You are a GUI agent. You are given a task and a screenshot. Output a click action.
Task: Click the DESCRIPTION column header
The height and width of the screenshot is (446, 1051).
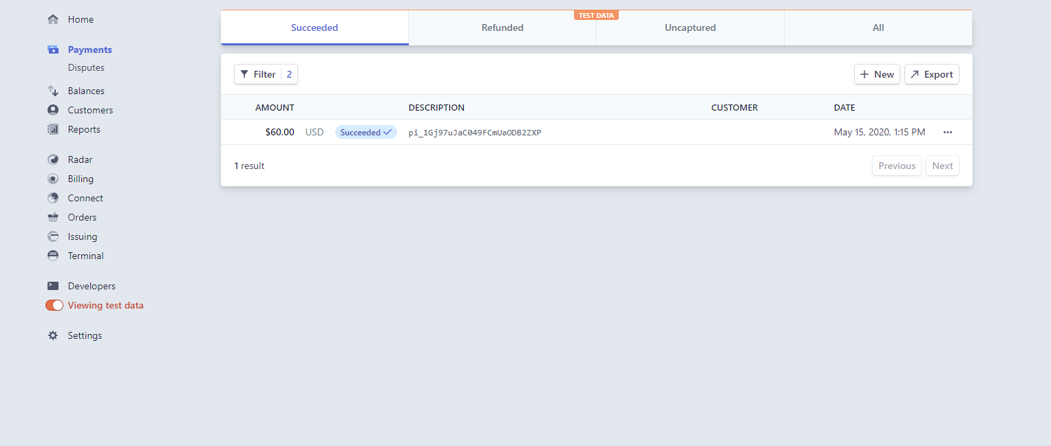click(436, 107)
